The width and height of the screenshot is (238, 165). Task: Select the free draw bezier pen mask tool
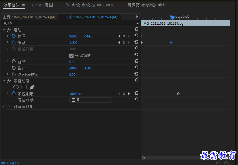(32, 87)
